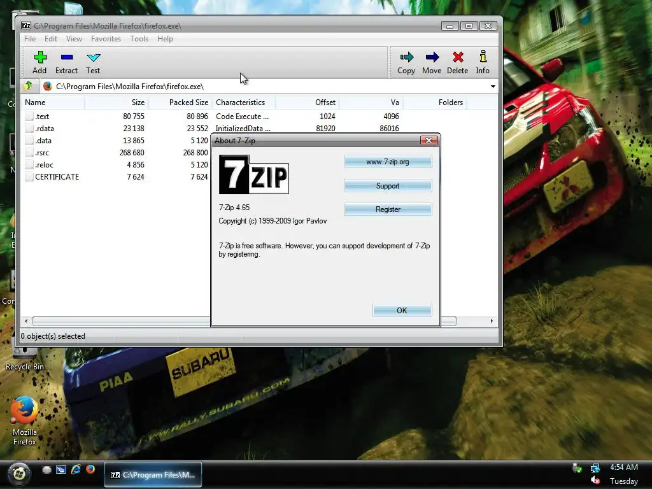Open the Favorites menu

click(106, 39)
